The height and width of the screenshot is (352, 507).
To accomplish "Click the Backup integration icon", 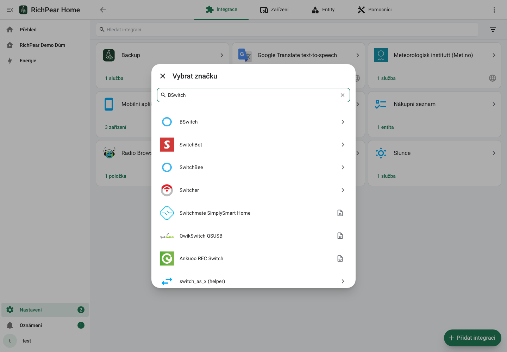I will (x=109, y=55).
